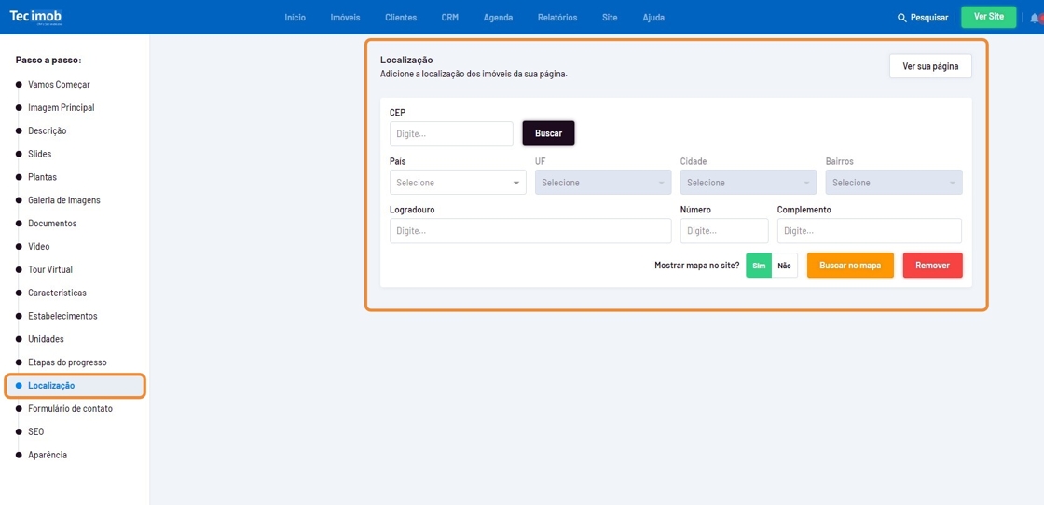Go to the CRM menu

click(449, 18)
